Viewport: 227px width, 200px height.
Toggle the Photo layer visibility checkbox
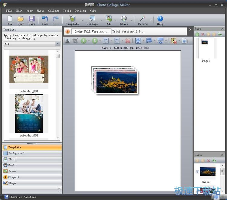pyautogui.click(x=197, y=172)
